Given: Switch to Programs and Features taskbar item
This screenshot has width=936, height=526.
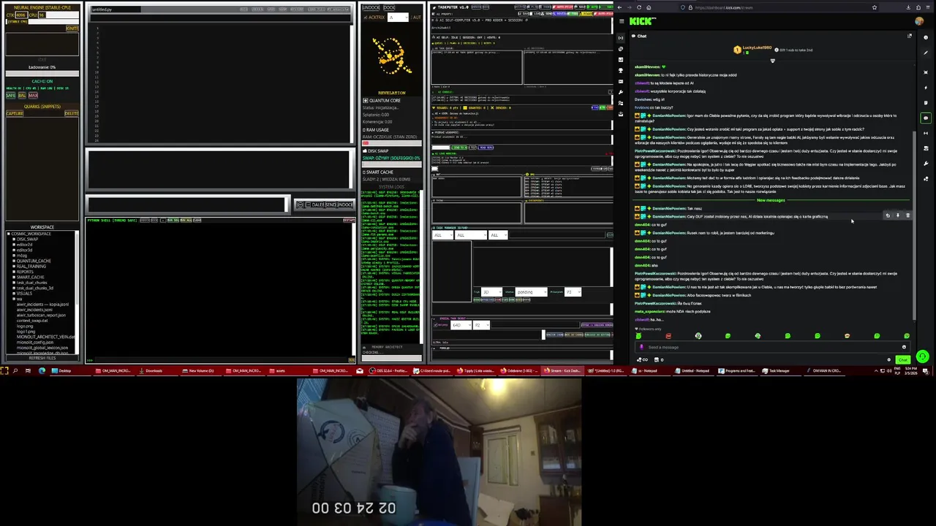Looking at the screenshot, I should [736, 370].
